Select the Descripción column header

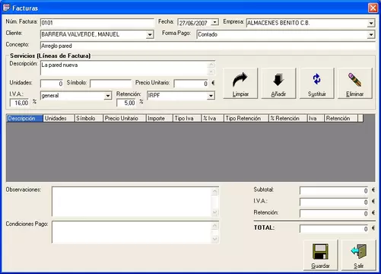click(x=24, y=119)
